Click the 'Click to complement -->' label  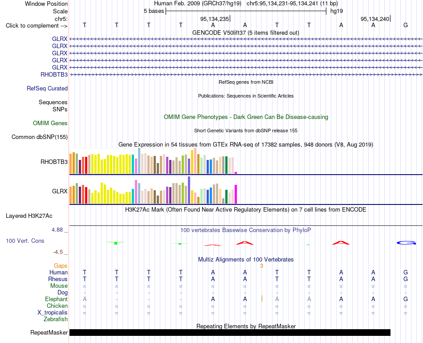pyautogui.click(x=37, y=26)
